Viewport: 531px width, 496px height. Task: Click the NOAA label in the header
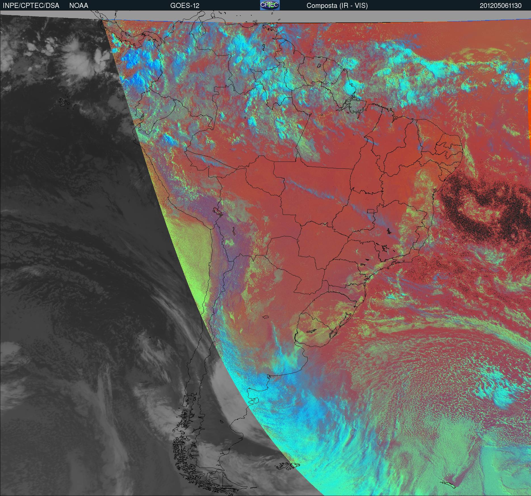79,6
